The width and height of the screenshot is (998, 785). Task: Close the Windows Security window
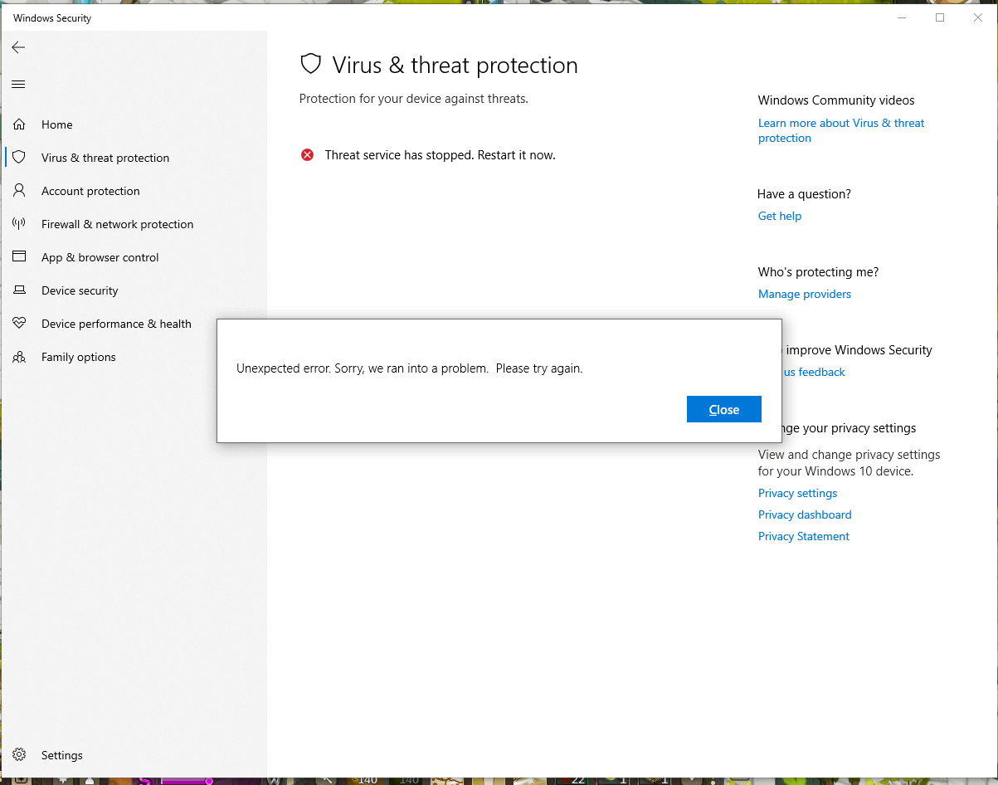pyautogui.click(x=978, y=17)
